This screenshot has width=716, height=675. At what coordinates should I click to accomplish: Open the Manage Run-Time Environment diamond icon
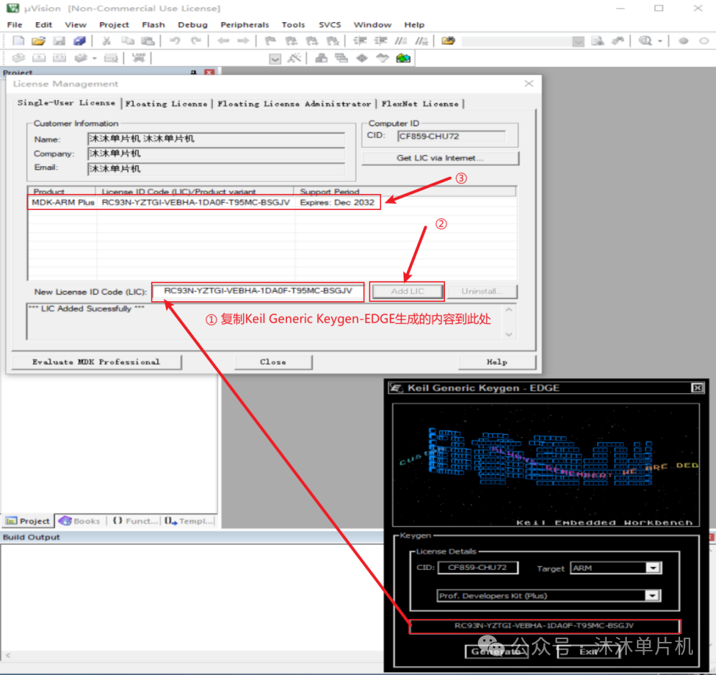(x=362, y=58)
